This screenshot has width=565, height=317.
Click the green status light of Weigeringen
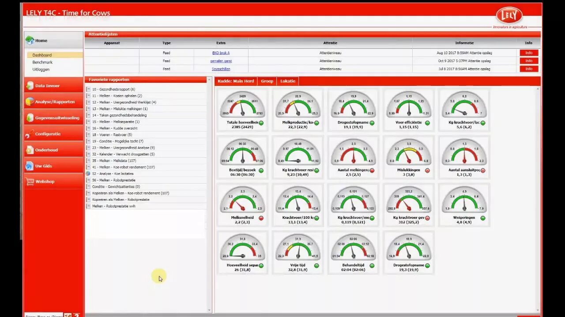point(483,218)
